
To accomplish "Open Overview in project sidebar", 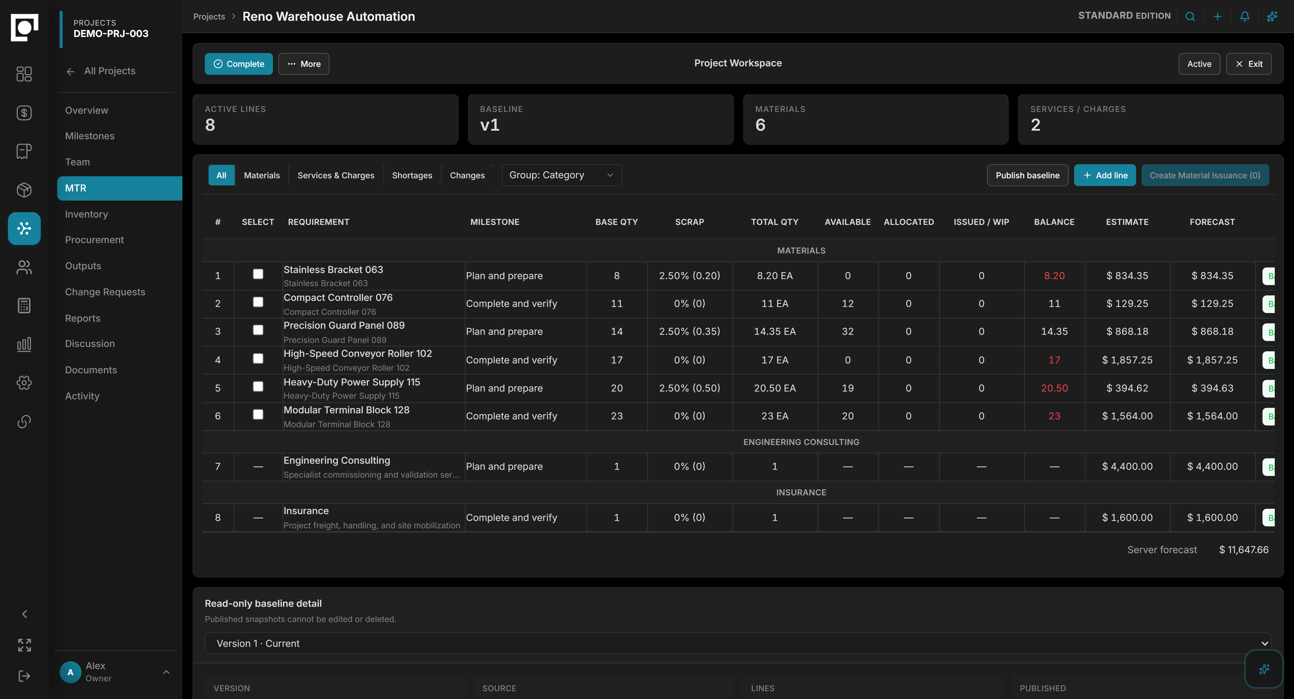I will click(x=86, y=110).
